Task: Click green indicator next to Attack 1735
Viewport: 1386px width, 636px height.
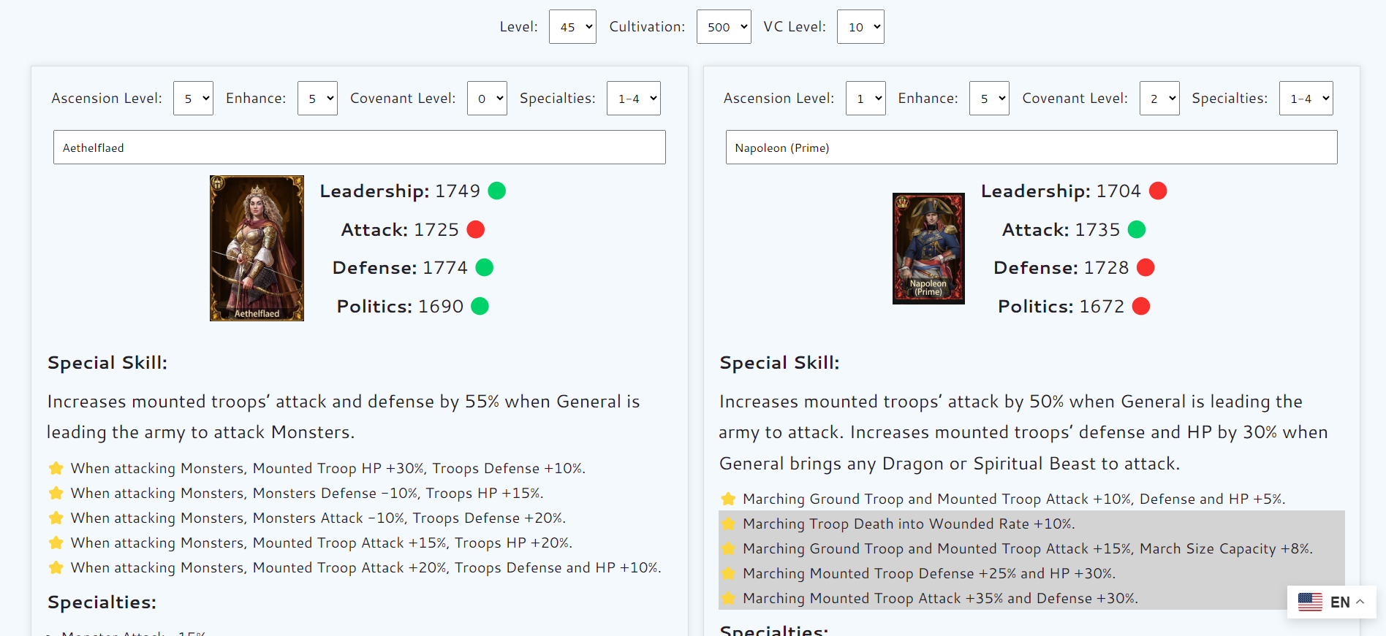Action: coord(1137,229)
